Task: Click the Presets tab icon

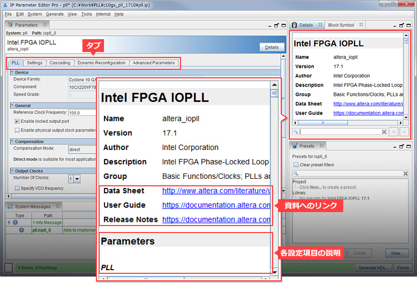Action: click(x=294, y=146)
